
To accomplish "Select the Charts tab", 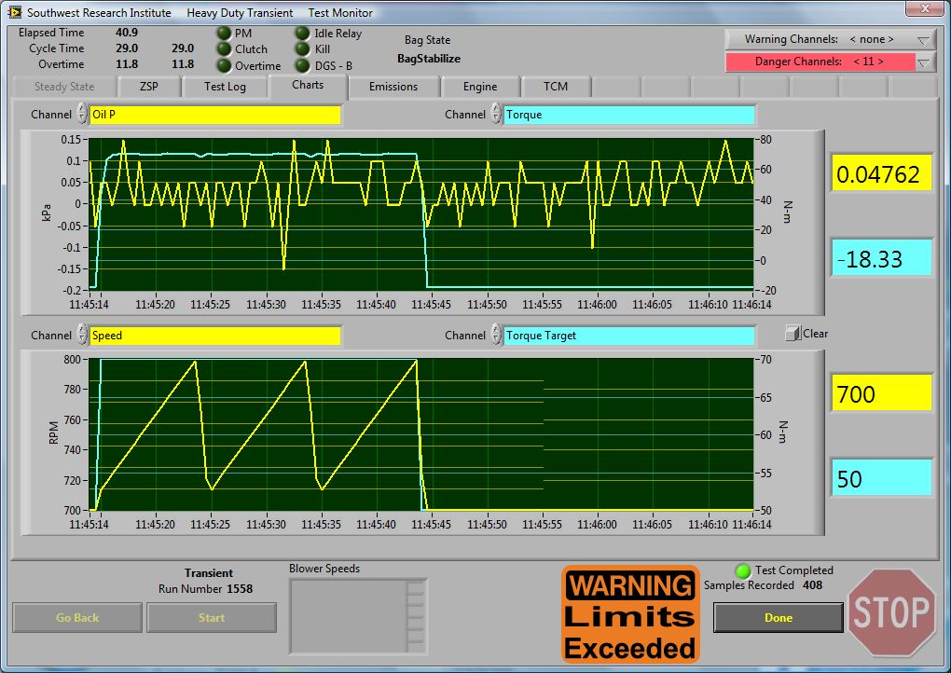I will (308, 86).
